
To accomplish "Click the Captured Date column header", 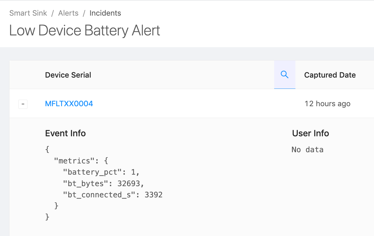I will (x=330, y=75).
